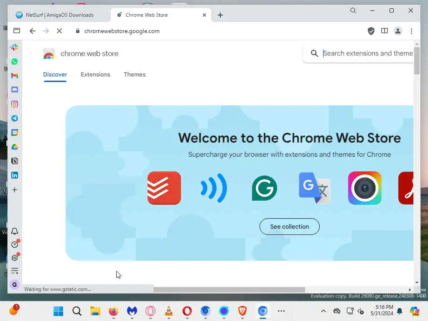Open the browser three-dot menu
428x321 pixels.
click(411, 31)
